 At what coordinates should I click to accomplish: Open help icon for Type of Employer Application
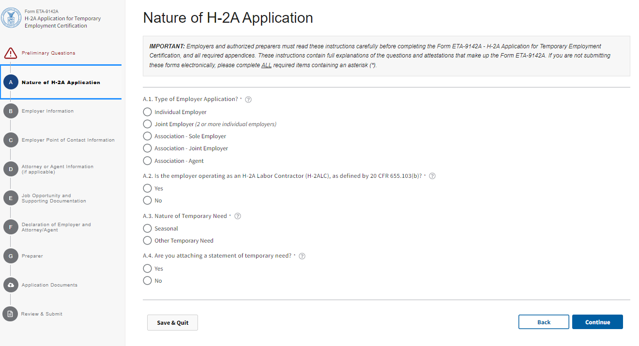(x=248, y=100)
